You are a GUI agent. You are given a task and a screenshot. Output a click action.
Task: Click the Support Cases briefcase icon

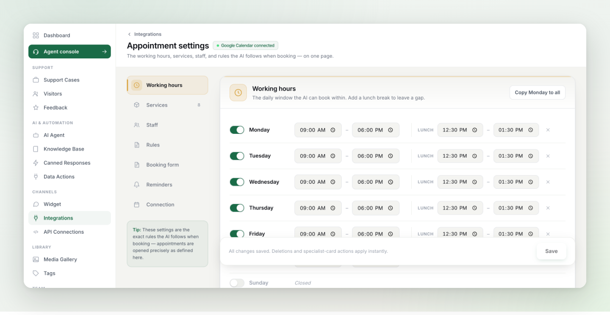(36, 80)
